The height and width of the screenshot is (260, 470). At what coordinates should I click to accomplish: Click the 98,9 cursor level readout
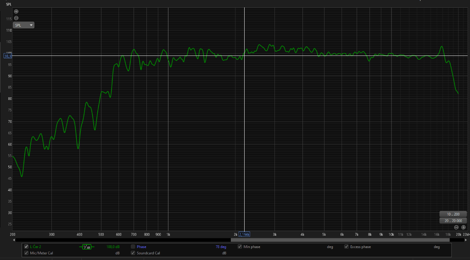pyautogui.click(x=8, y=56)
